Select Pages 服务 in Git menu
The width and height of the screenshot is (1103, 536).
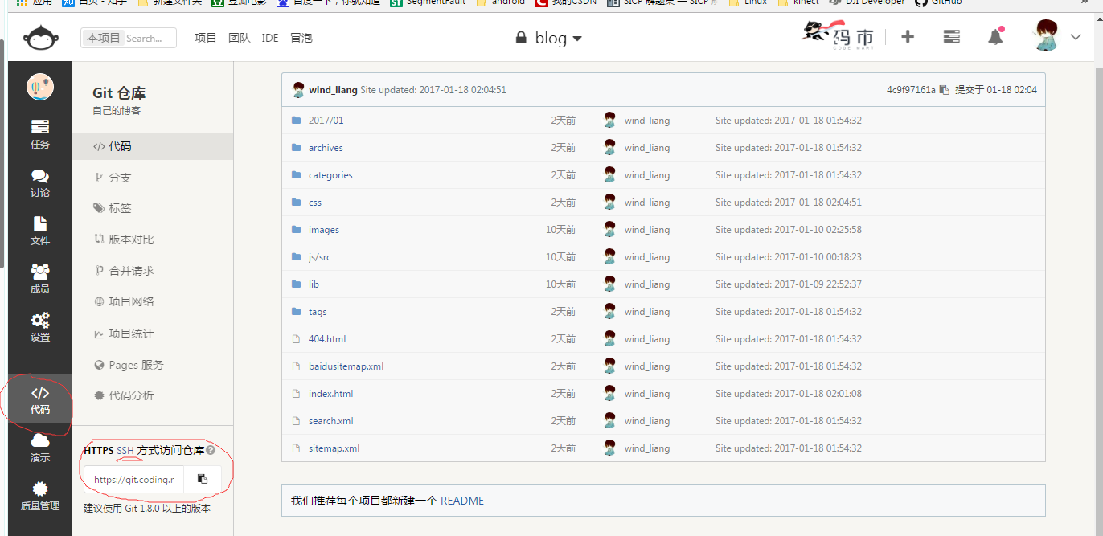[x=136, y=365]
